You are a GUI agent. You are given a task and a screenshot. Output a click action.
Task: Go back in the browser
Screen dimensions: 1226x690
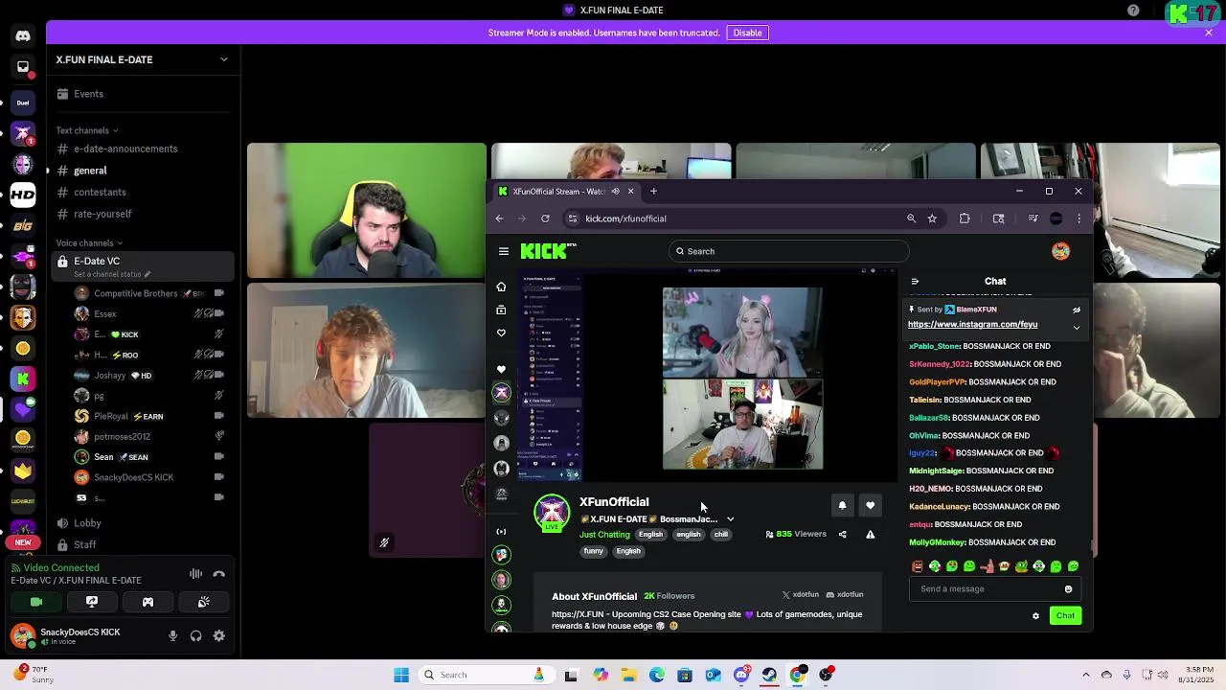pyautogui.click(x=499, y=218)
